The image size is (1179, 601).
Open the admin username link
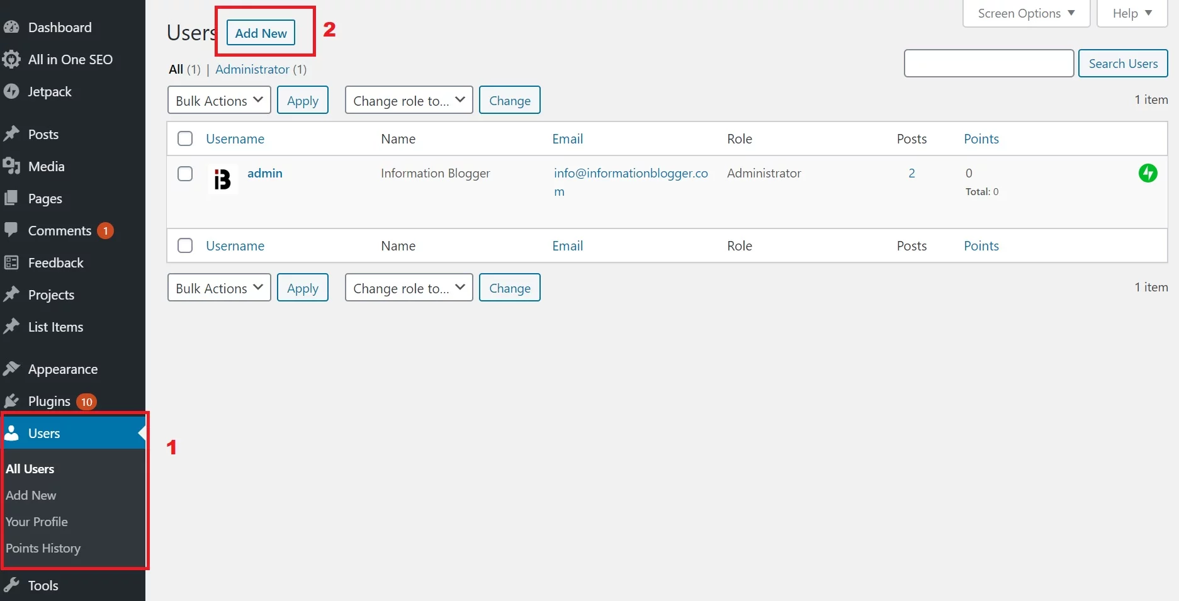click(x=265, y=173)
